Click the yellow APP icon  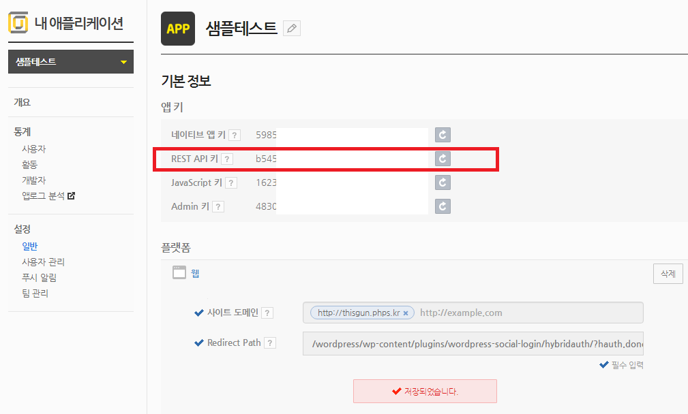click(178, 29)
